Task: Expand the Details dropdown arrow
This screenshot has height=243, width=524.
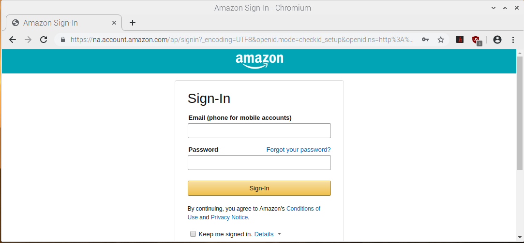Action: pyautogui.click(x=279, y=234)
